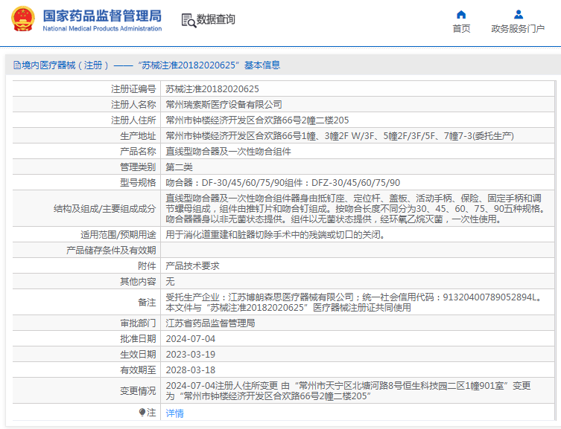This screenshot has width=561, height=429.
Task: Click the 数据查询 heading text
Action: coord(216,19)
